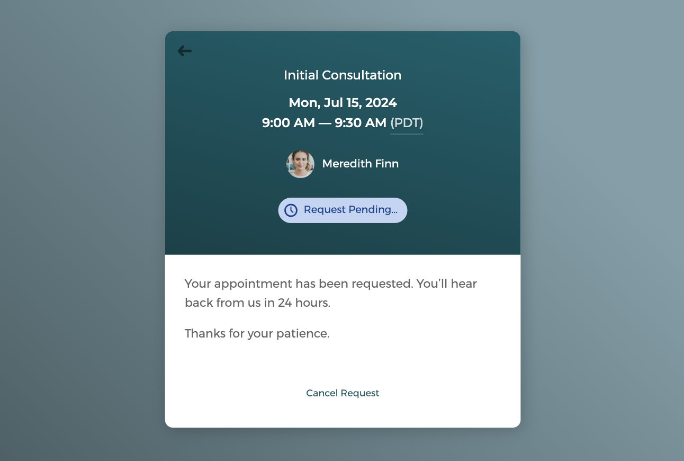
Task: Click the circular avatar thumbnail
Action: click(x=300, y=164)
